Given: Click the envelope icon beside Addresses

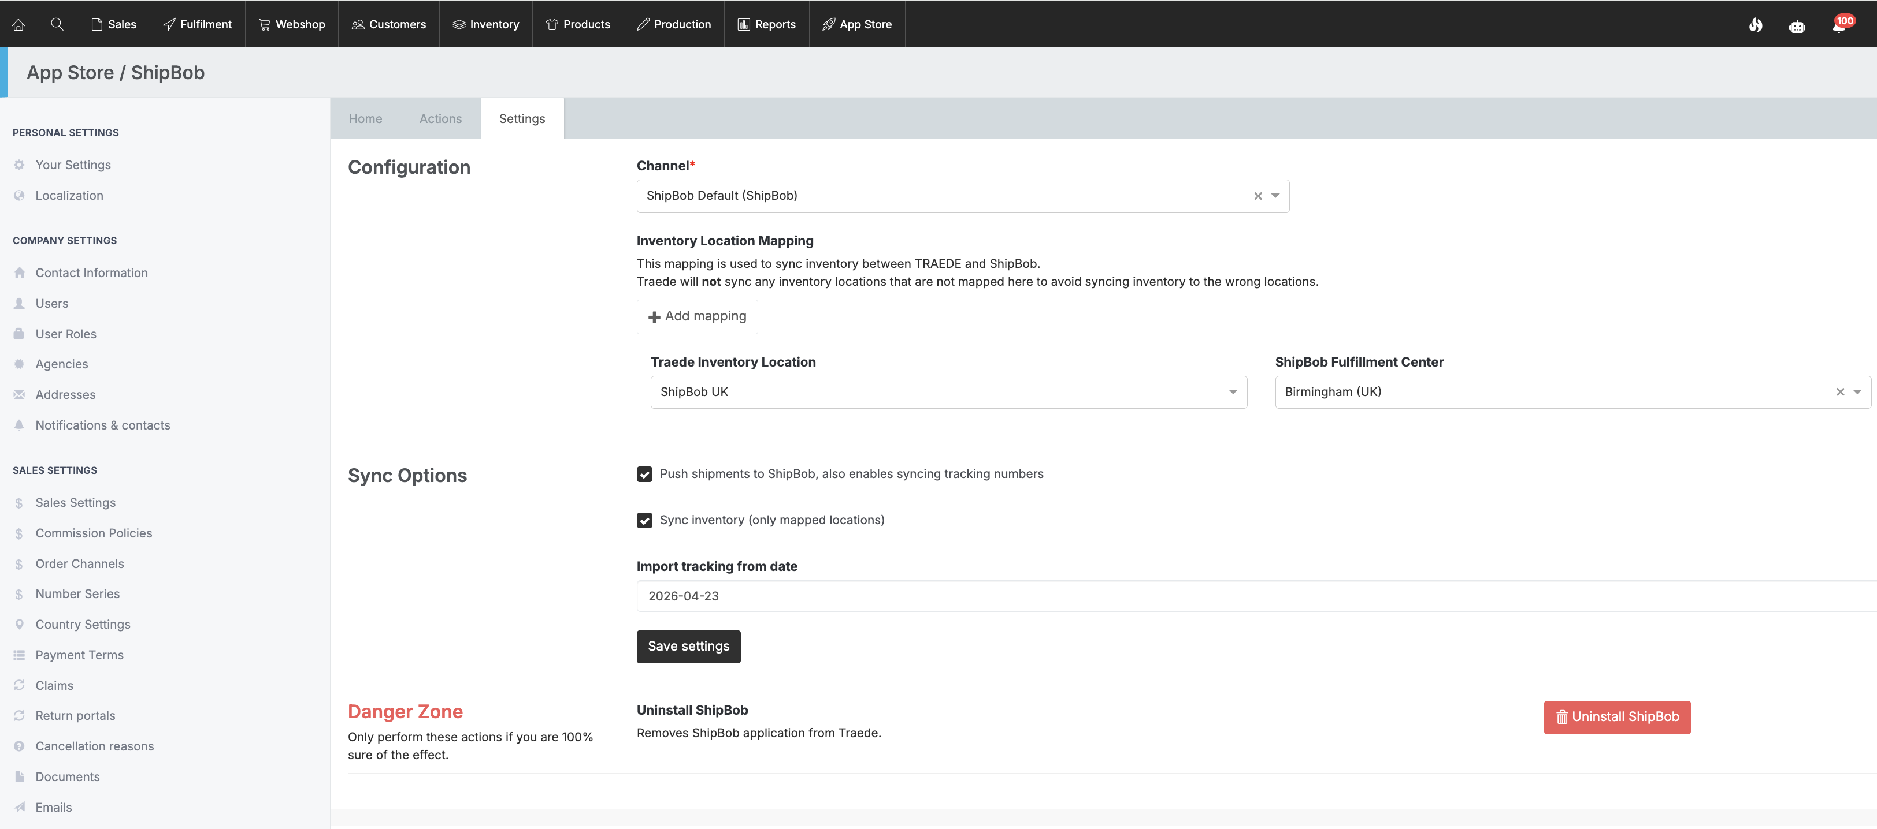Looking at the screenshot, I should pos(20,394).
